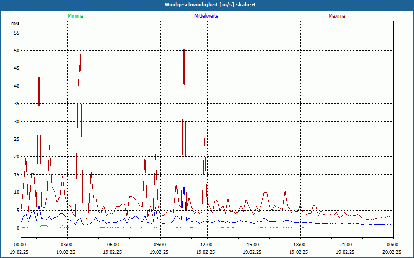414x258 pixels.
Task: Click the 20.02.25 date label
Action: (x=392, y=252)
